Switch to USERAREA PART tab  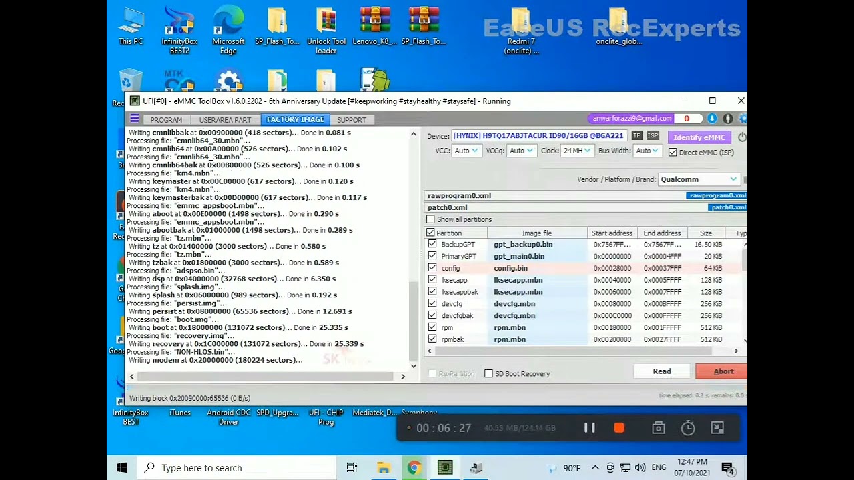pos(225,120)
